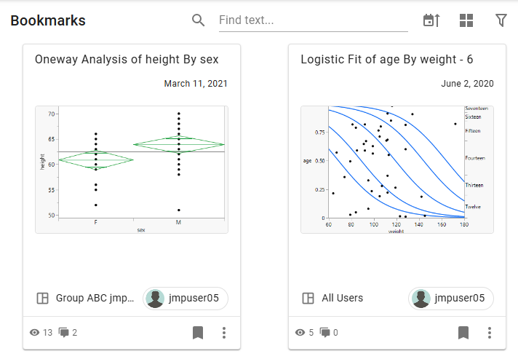The height and width of the screenshot is (359, 518).
Task: Open Logistic Fit of age By weight title
Action: click(x=387, y=60)
